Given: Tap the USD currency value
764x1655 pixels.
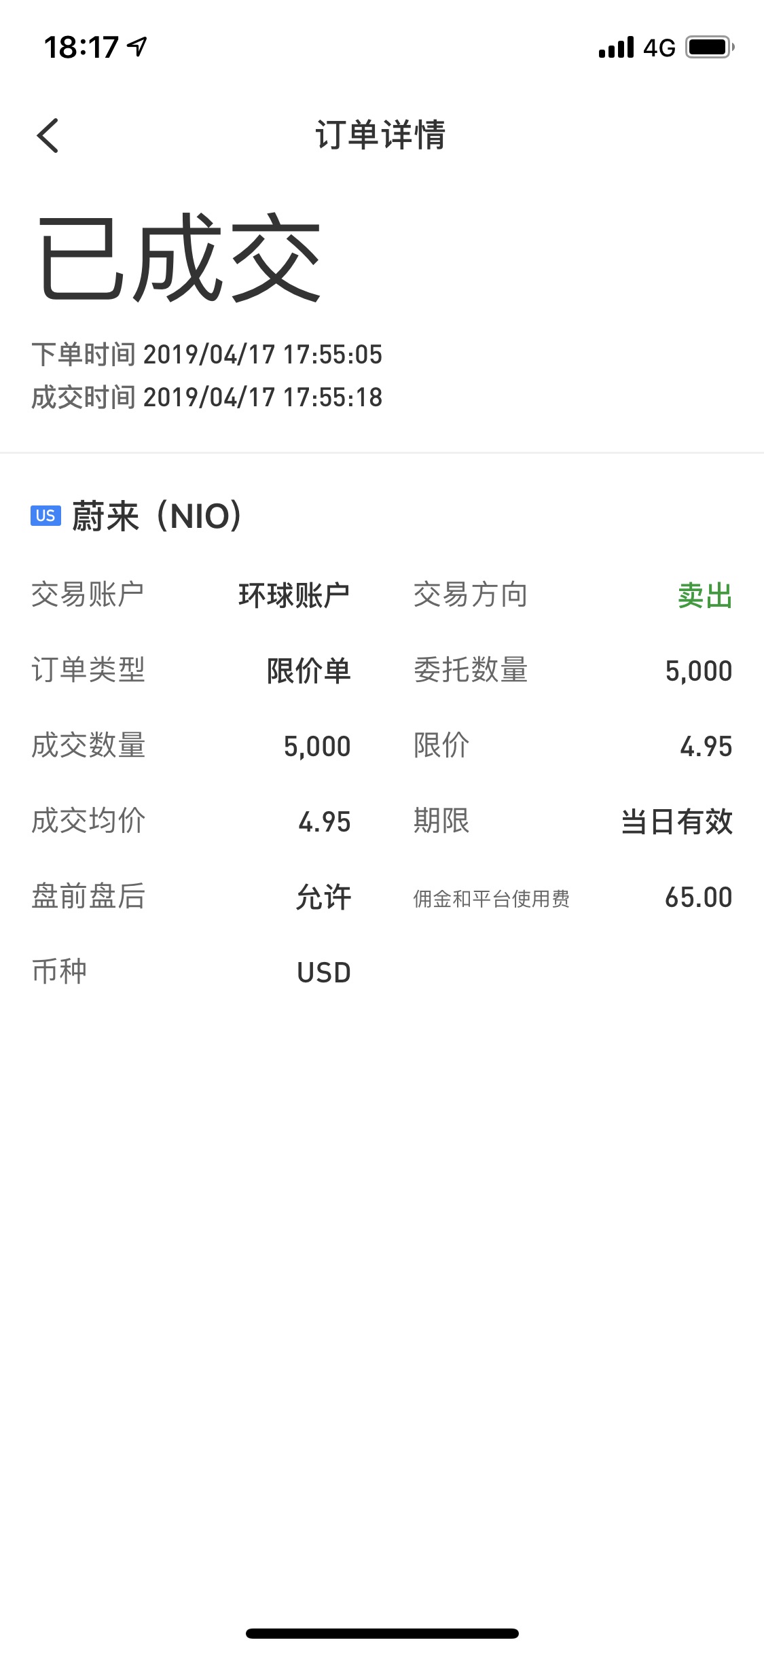Looking at the screenshot, I should [323, 973].
